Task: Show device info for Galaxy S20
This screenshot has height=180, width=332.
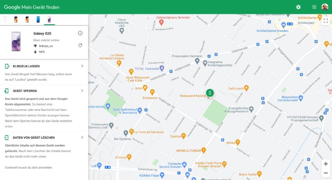Action: tap(80, 33)
